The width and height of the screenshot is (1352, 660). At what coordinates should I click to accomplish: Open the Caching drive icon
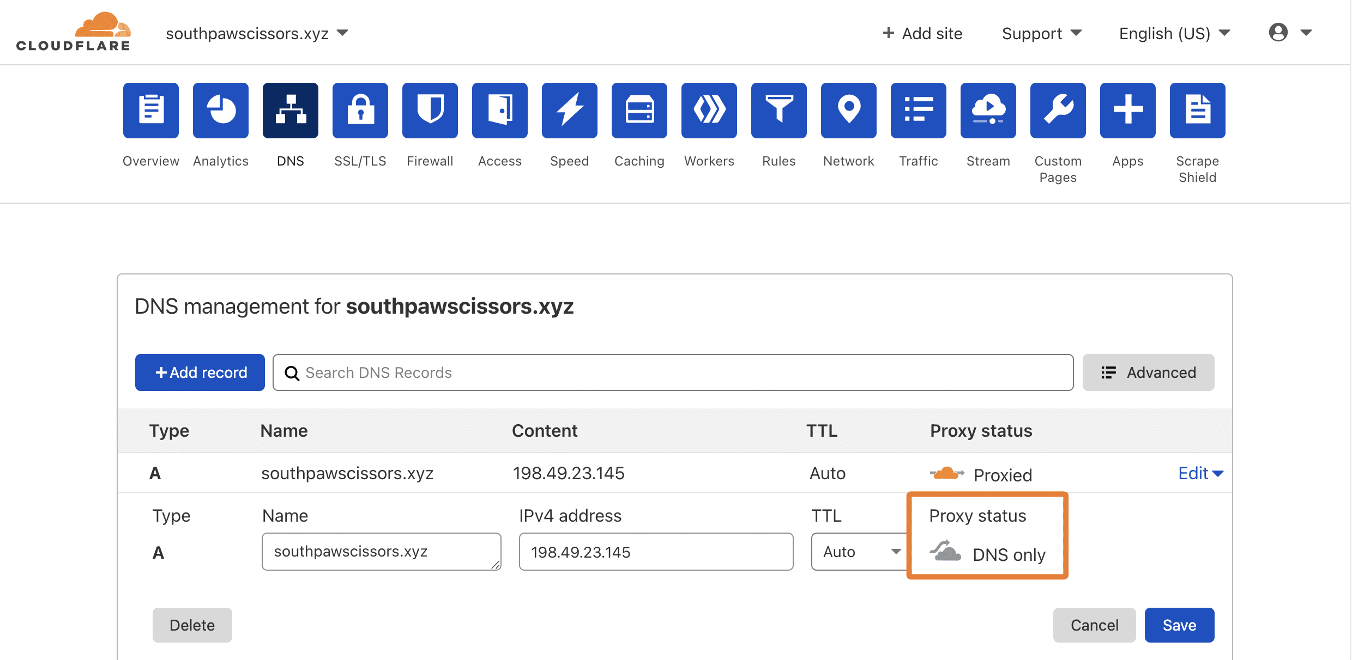click(x=639, y=111)
